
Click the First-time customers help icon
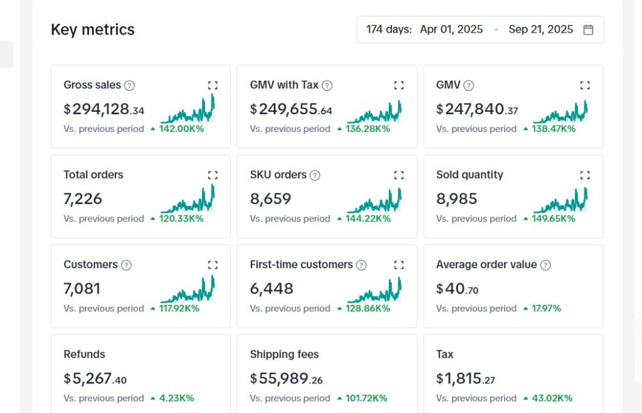[x=361, y=265]
